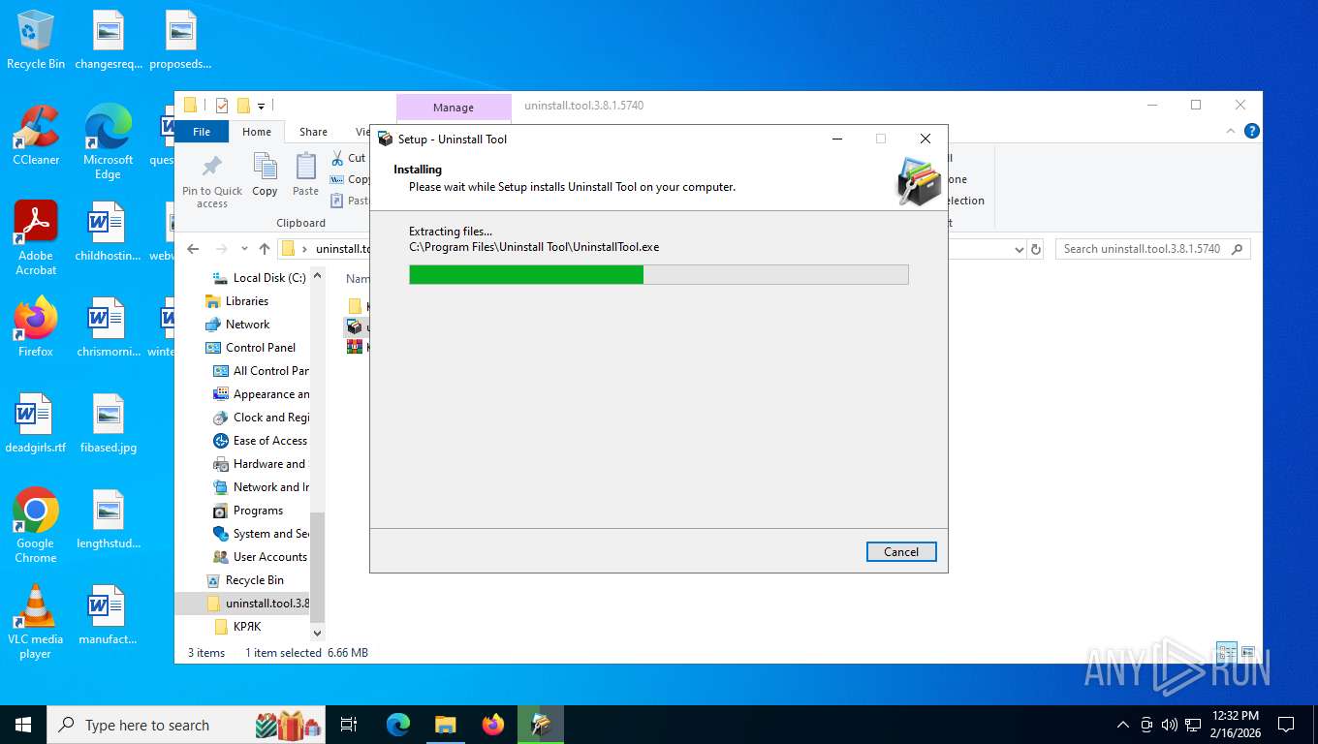
Task: Open Firefox desktop shortcut
Action: [36, 327]
